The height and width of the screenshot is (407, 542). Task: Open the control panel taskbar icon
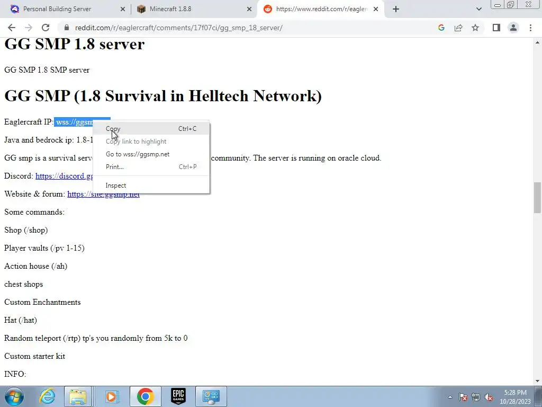[x=211, y=396]
